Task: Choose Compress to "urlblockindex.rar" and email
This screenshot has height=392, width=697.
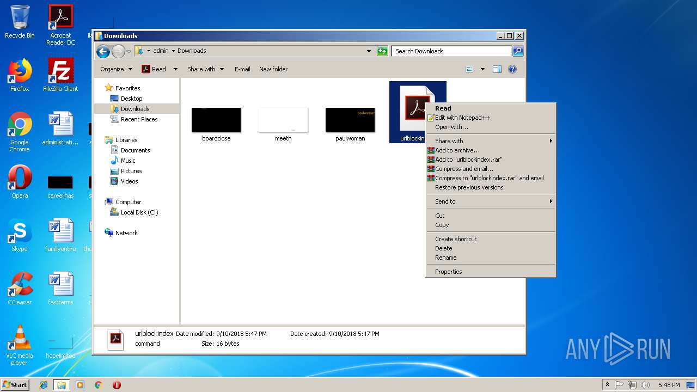Action: click(x=491, y=178)
